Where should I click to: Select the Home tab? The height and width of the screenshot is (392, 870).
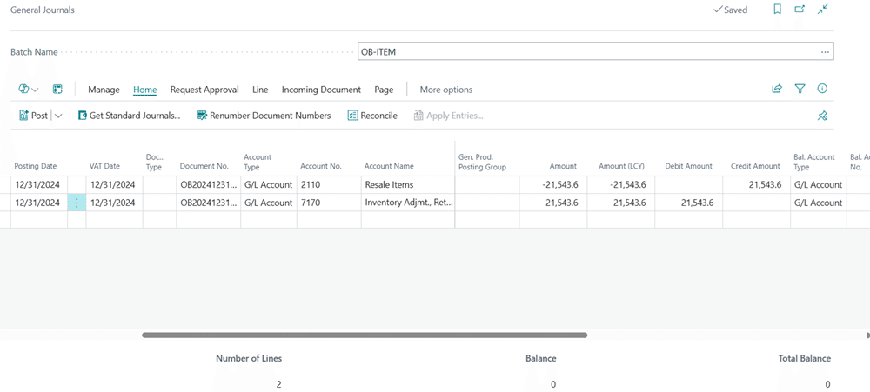pyautogui.click(x=144, y=90)
